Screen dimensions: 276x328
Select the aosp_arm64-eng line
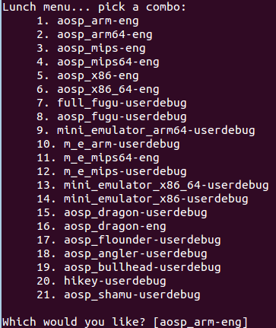click(105, 35)
